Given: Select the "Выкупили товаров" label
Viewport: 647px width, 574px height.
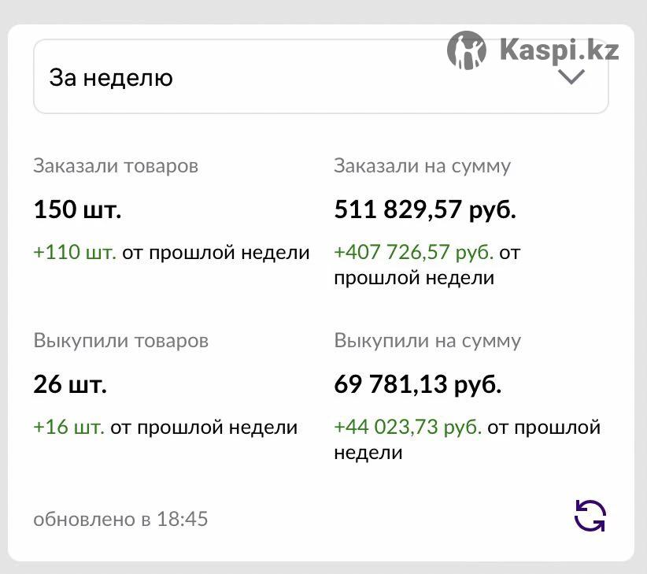Looking at the screenshot, I should point(121,341).
